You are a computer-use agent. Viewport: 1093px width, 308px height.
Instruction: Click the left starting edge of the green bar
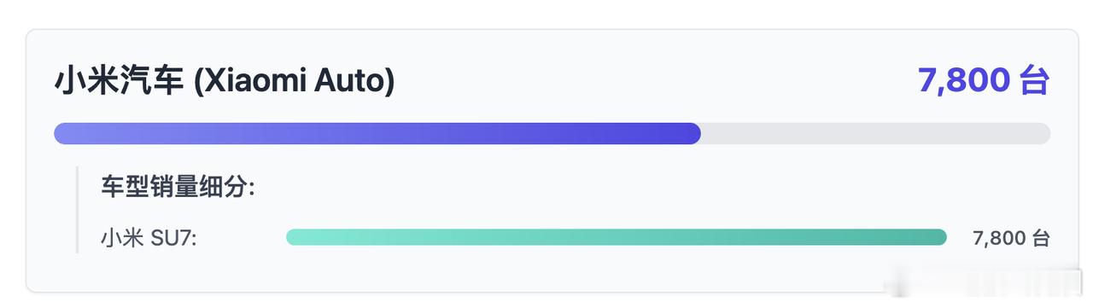tap(294, 237)
